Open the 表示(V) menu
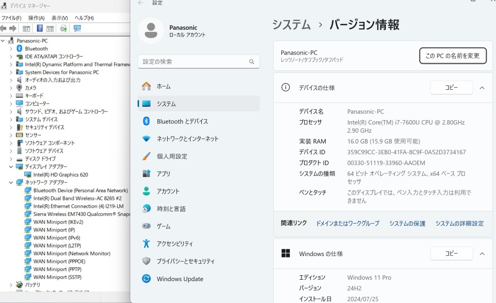 point(59,18)
